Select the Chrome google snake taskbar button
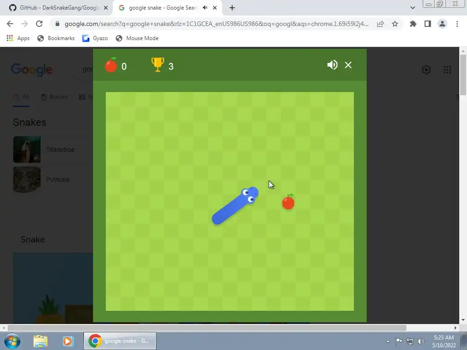The height and width of the screenshot is (350, 467). (120, 341)
